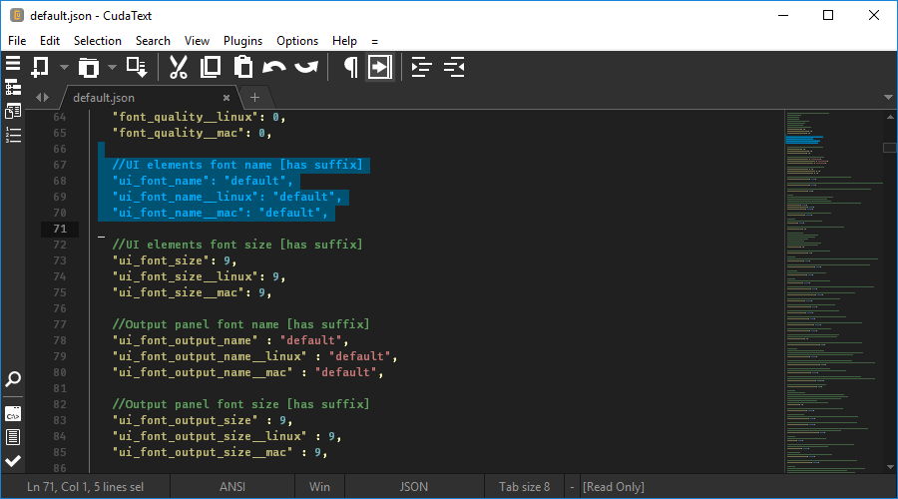Open tab list dropdown arrow at right
Viewport: 898px width, 499px height.
pyautogui.click(x=888, y=98)
